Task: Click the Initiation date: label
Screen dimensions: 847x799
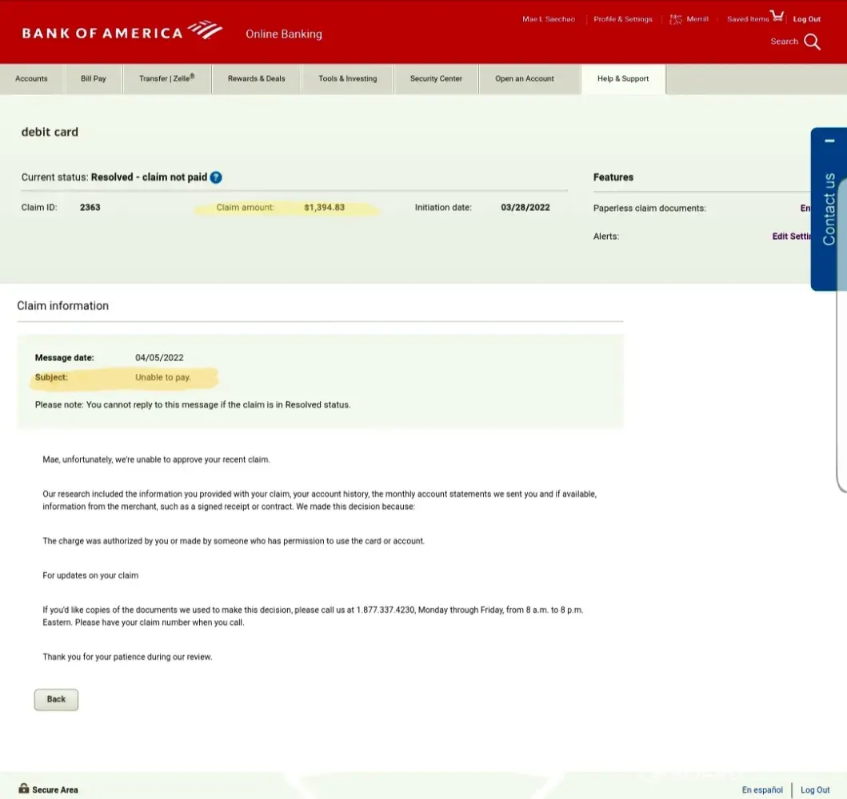Action: 443,208
